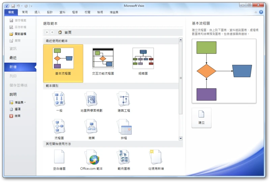The width and height of the screenshot is (270, 182).
Task: Open the 建築工程 category
Action: (124, 102)
